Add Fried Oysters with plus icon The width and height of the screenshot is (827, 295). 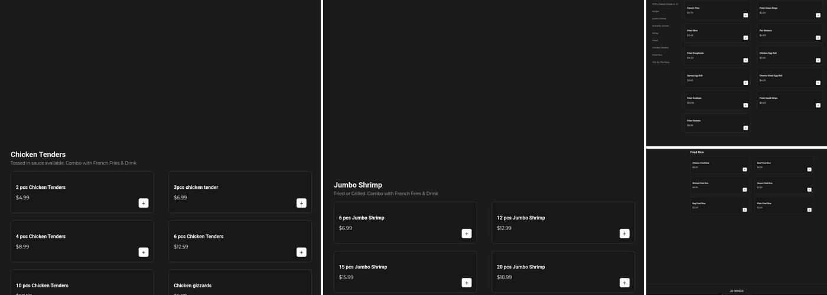[745, 128]
